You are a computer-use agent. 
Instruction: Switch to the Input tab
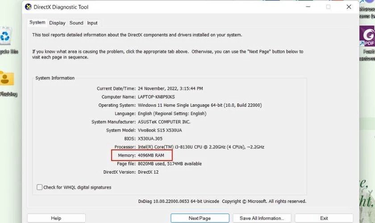coord(92,23)
